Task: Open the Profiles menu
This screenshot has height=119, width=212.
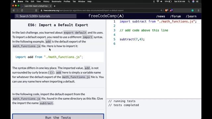Action: pyautogui.click(x=67, y=1)
